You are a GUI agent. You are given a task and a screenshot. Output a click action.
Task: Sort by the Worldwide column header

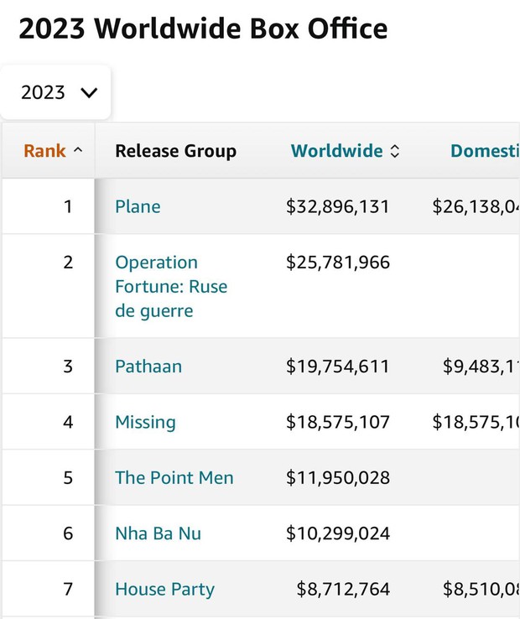pos(336,151)
